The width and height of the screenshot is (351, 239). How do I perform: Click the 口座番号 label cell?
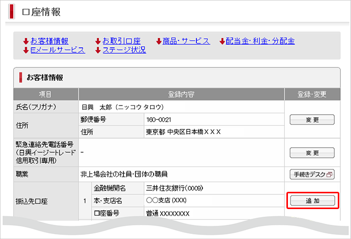point(118,213)
